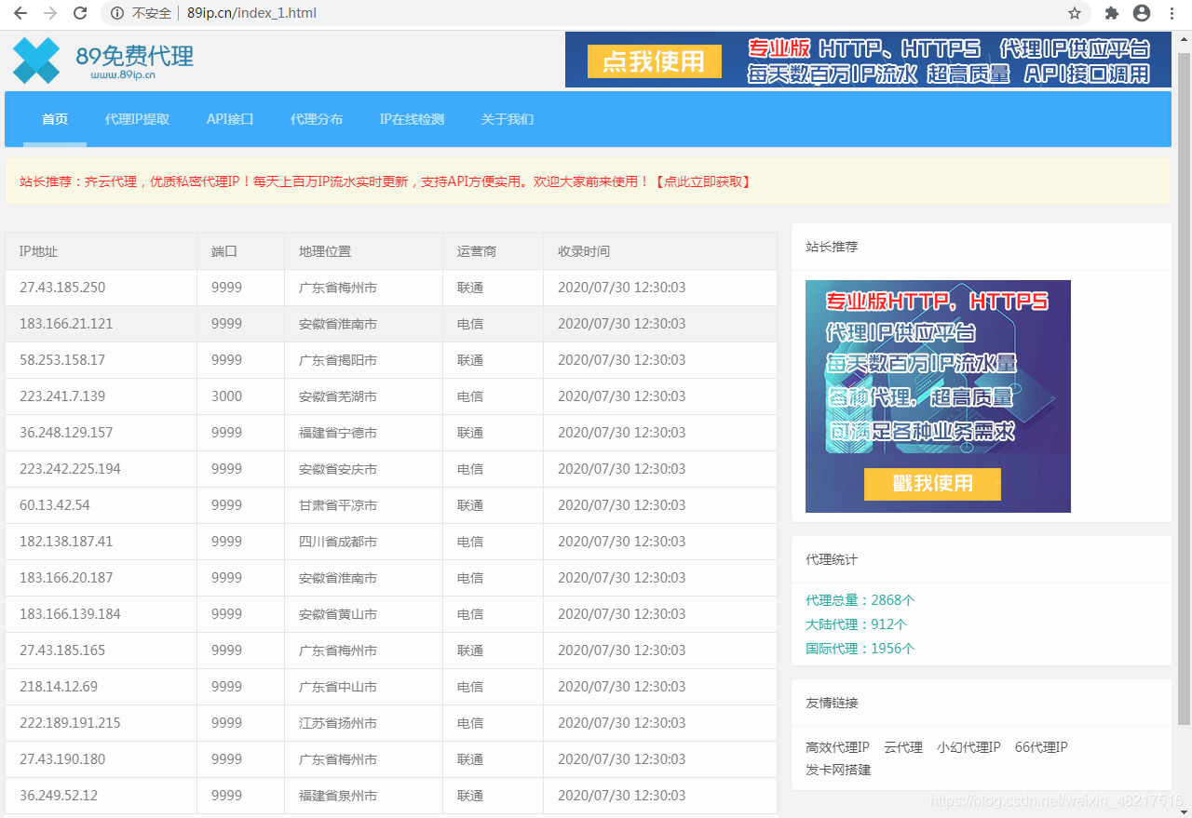Click the 89免费代理 site logo
Viewport: 1192px width, 818px height.
pyautogui.click(x=102, y=59)
